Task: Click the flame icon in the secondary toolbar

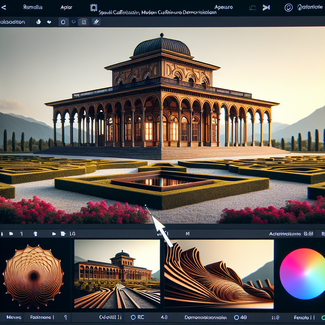Action: click(39, 22)
